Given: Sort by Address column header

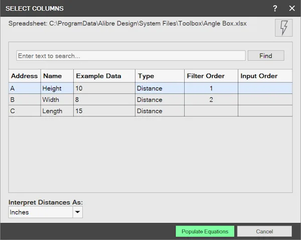Looking at the screenshot, I should click(x=25, y=76).
